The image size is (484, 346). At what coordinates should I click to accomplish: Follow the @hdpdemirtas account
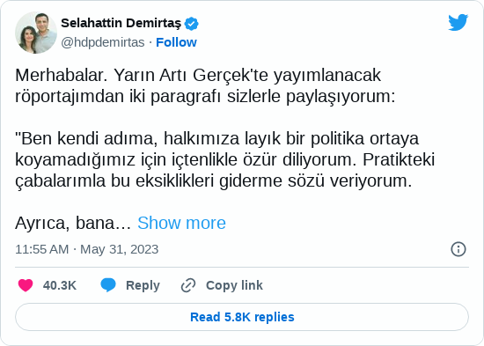tap(176, 42)
